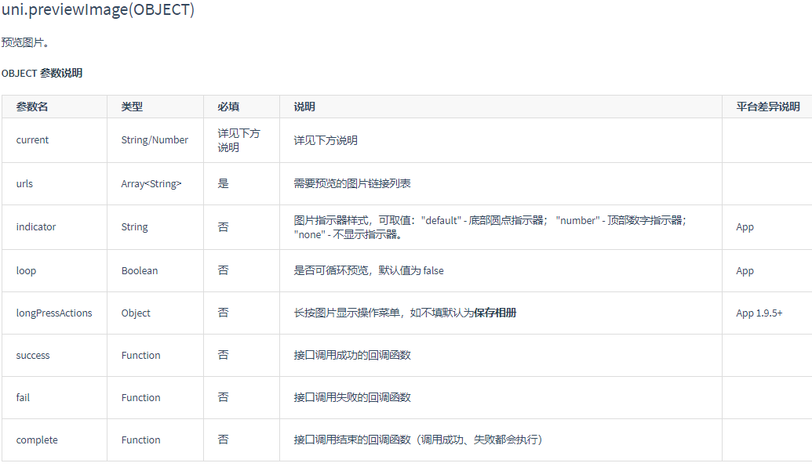Screen dimensions: 812x474
Task: Click '接口调用成功的回调函数' description
Action: 352,355
